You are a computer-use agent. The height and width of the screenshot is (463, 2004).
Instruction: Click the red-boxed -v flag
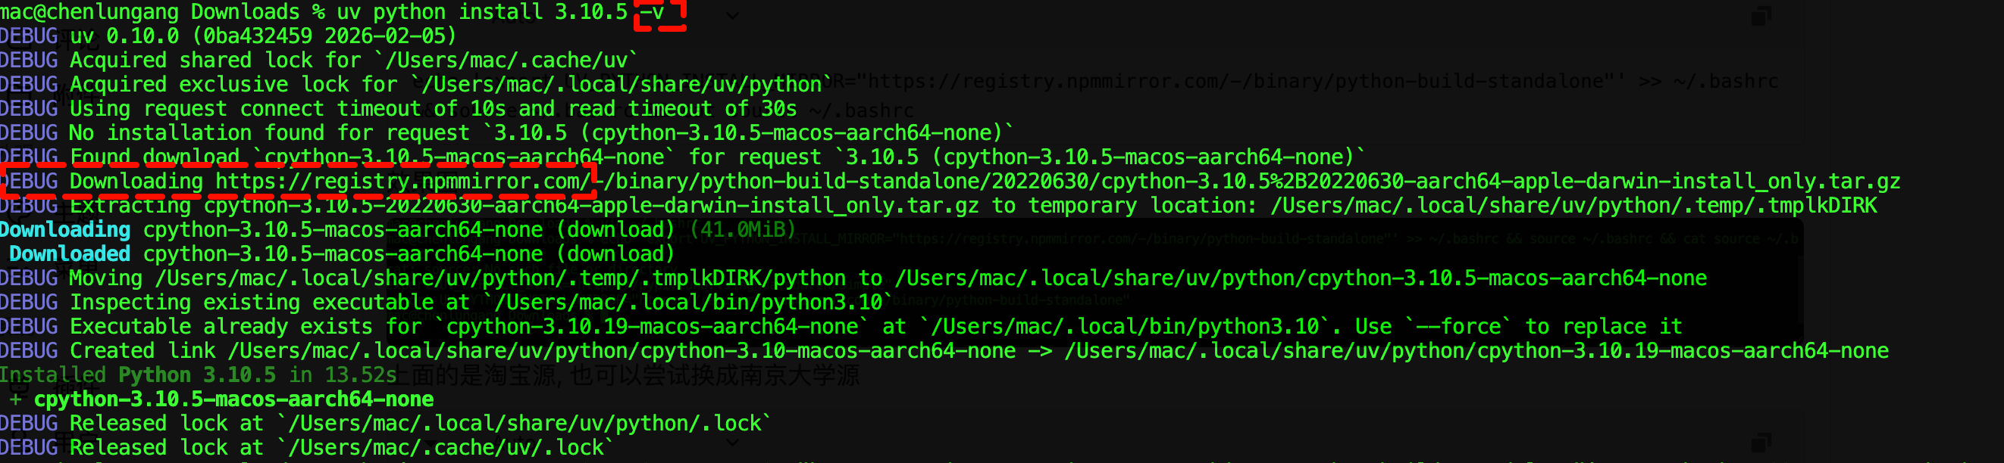pos(659,12)
